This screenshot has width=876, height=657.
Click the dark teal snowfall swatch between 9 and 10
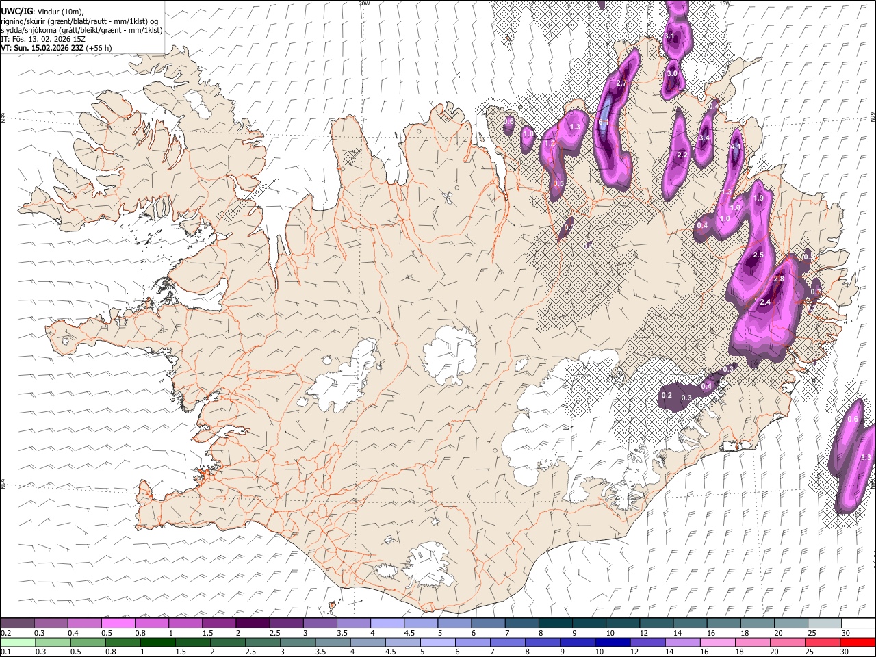pyautogui.click(x=589, y=623)
